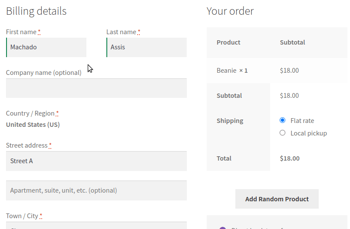Select the Flat rate shipping option

283,120
